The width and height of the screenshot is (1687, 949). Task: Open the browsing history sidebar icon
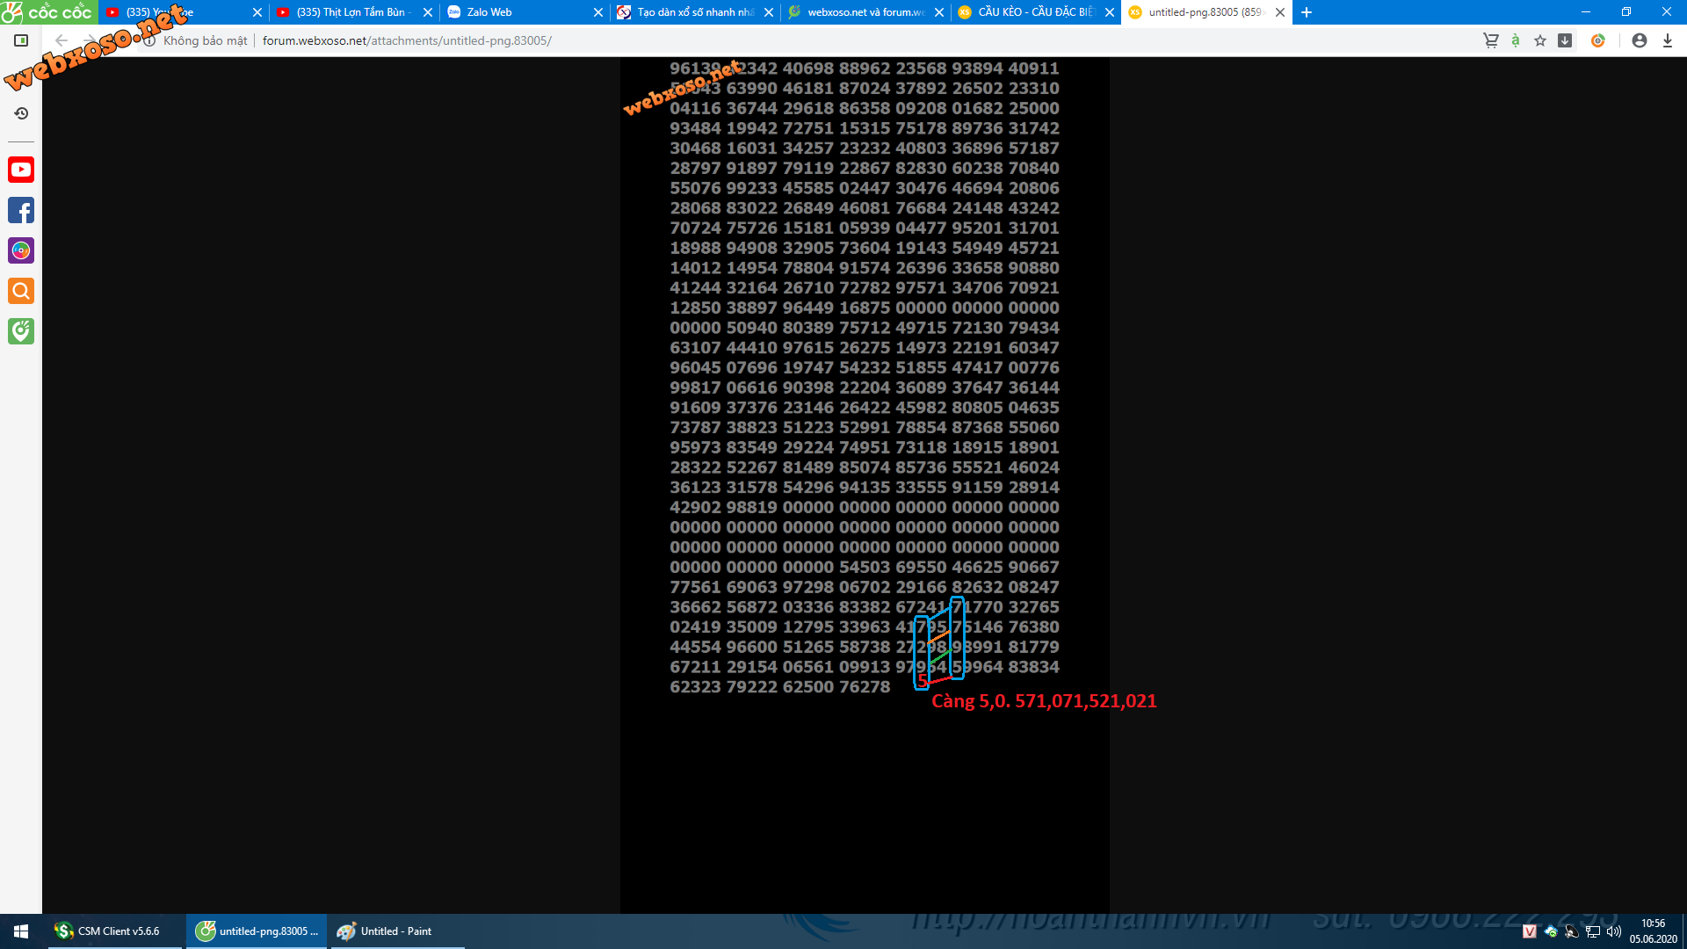point(21,113)
